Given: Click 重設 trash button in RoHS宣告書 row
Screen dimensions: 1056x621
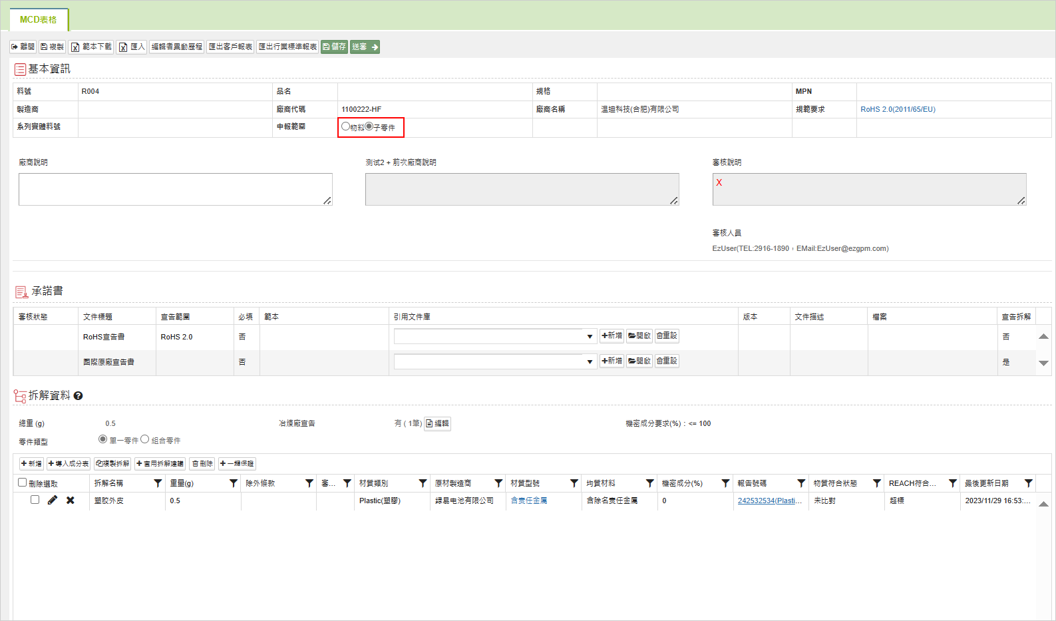Looking at the screenshot, I should point(667,335).
